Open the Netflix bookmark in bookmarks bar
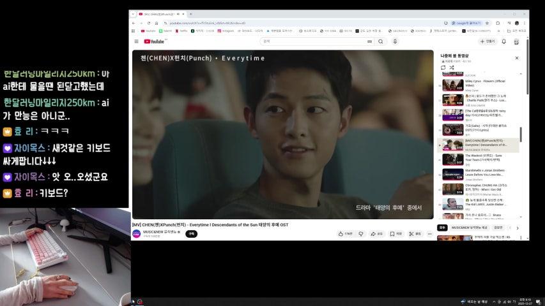This screenshot has width=545, height=306. [x=181, y=31]
